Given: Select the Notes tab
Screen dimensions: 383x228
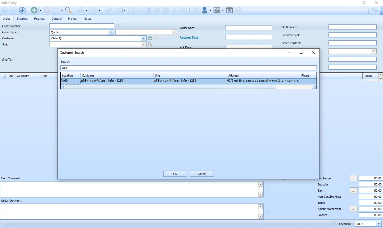Looking at the screenshot, I should click(x=88, y=19).
